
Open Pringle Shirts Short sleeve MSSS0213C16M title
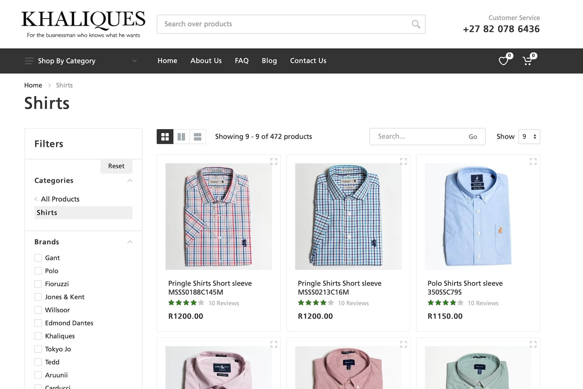pos(339,287)
